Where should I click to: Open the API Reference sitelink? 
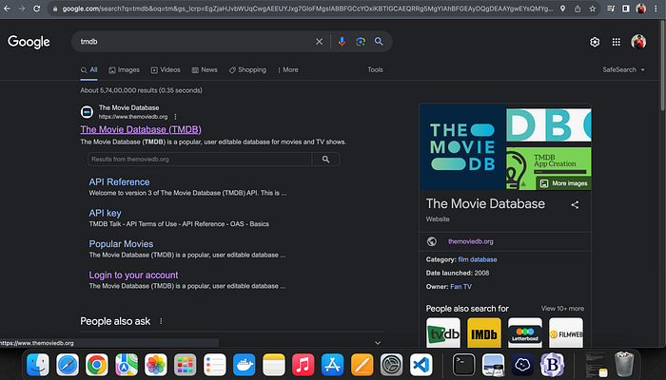click(119, 182)
